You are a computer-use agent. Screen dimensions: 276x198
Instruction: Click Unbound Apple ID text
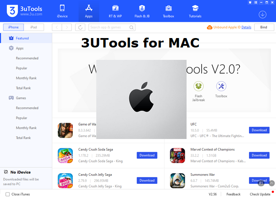click(x=227, y=27)
